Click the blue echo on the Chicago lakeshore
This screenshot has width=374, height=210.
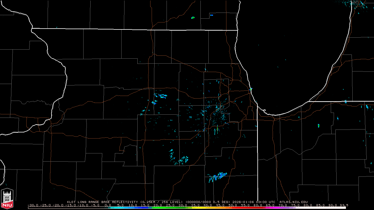251,89
